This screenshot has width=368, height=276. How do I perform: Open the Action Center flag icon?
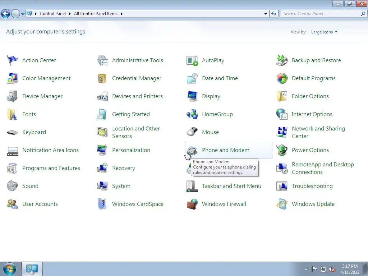pyautogui.click(x=12, y=60)
